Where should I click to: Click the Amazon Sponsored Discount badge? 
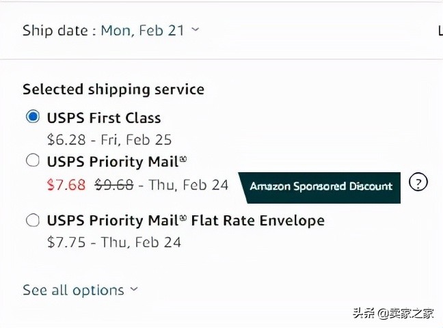point(320,186)
